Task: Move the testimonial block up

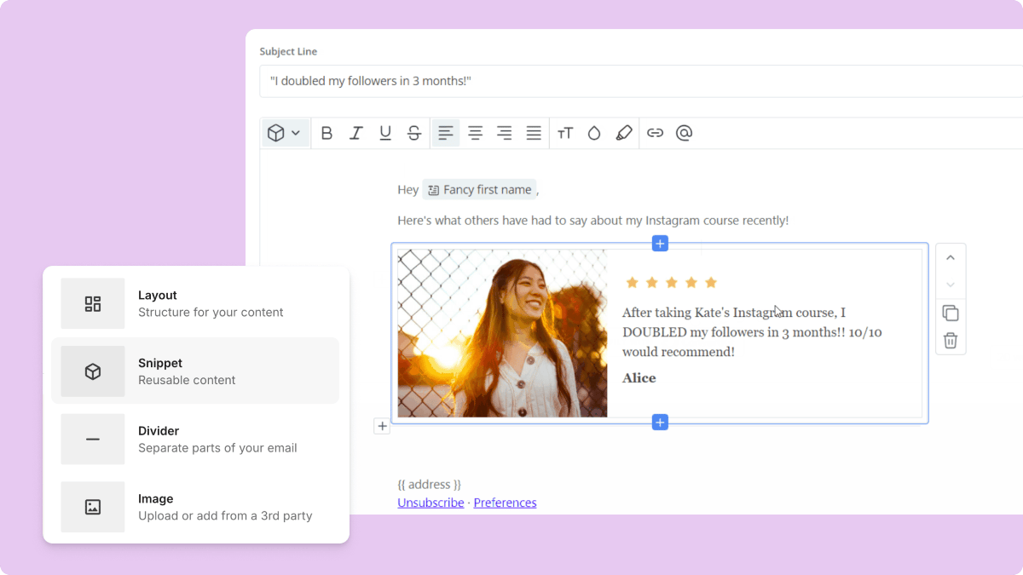Action: (x=951, y=258)
